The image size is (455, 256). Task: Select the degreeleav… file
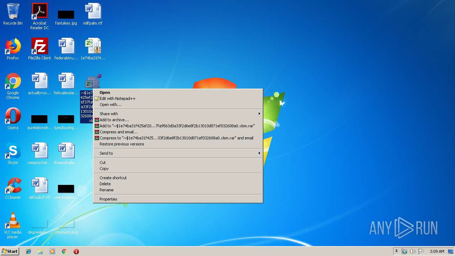click(39, 226)
